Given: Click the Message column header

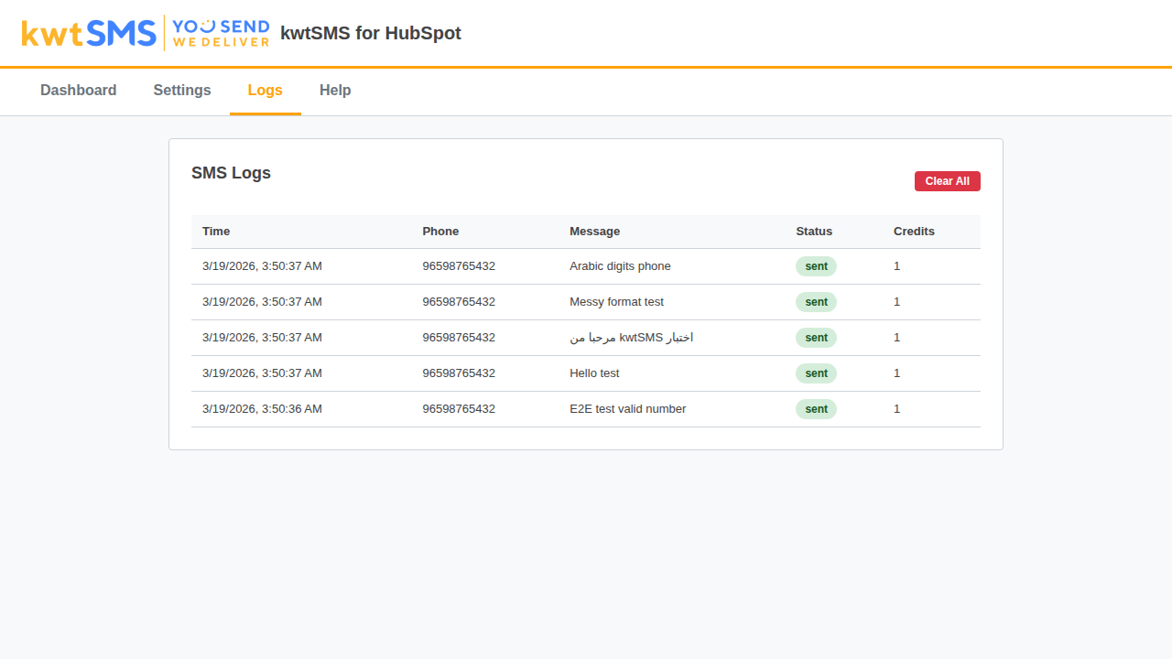Looking at the screenshot, I should coord(594,232).
